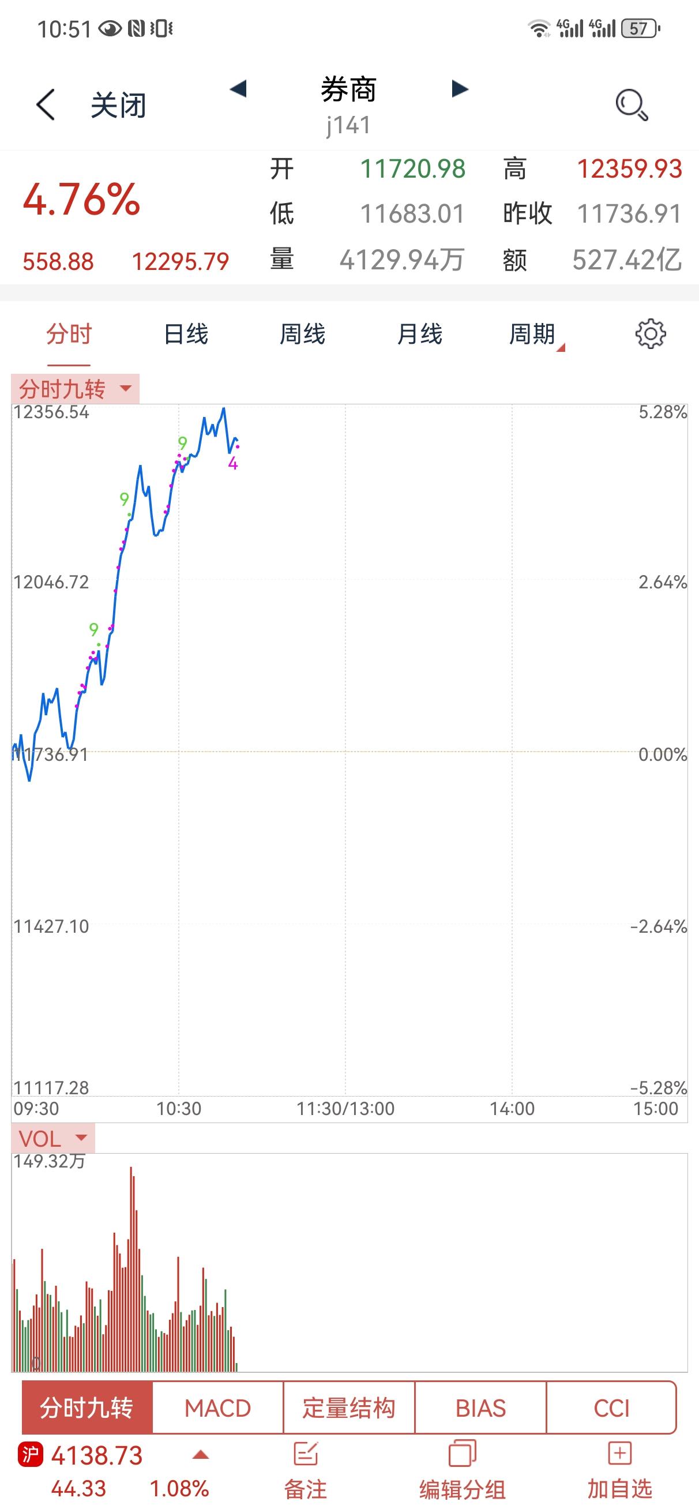
Task: Switch to the 月线 tab
Action: click(419, 334)
